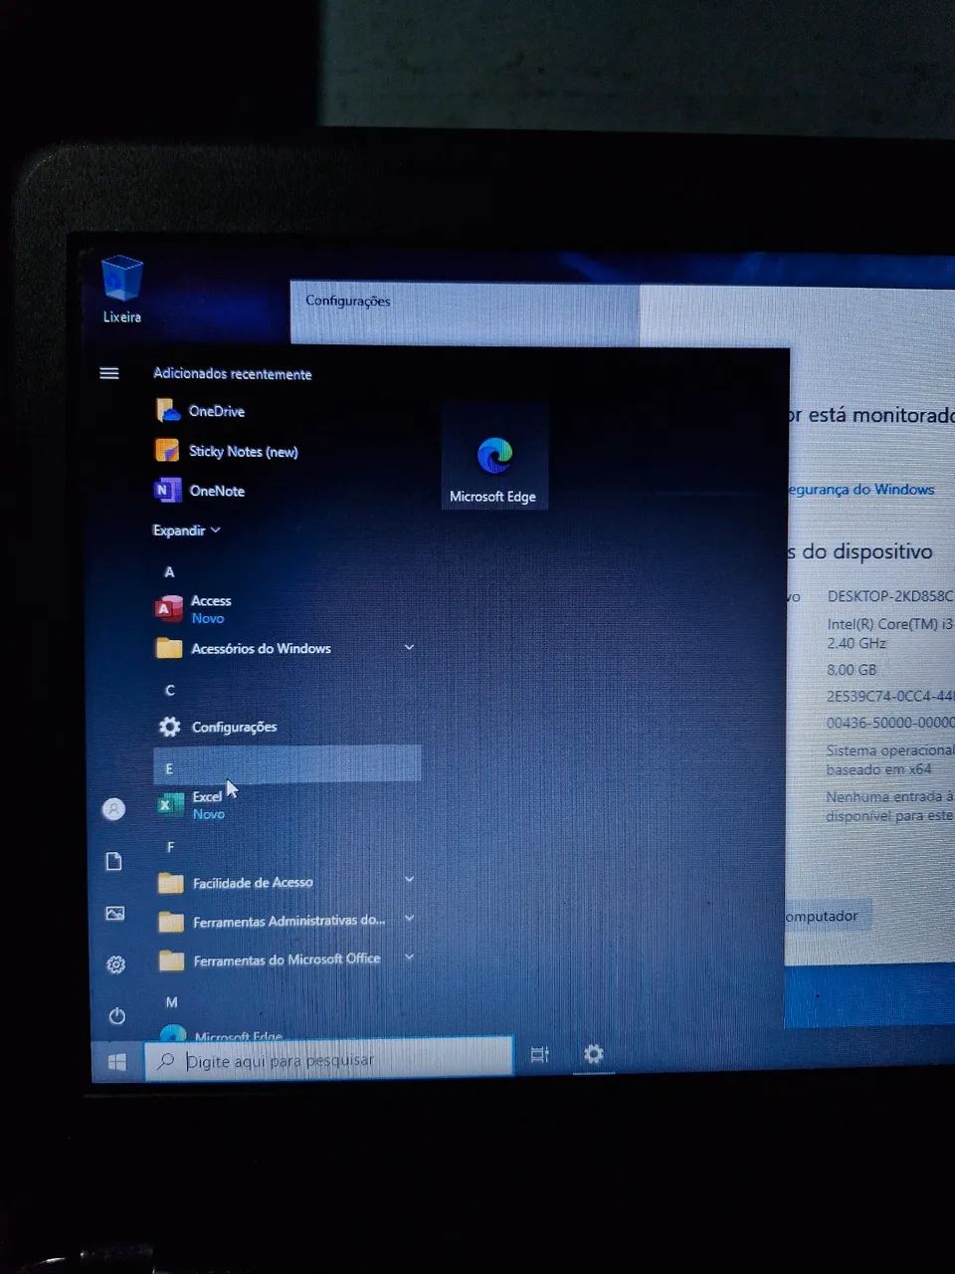This screenshot has height=1274, width=955.
Task: Open the Facilidade de Acesso folder
Action: point(235,883)
